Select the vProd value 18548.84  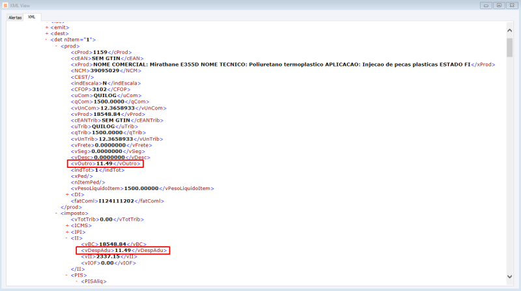click(107, 115)
